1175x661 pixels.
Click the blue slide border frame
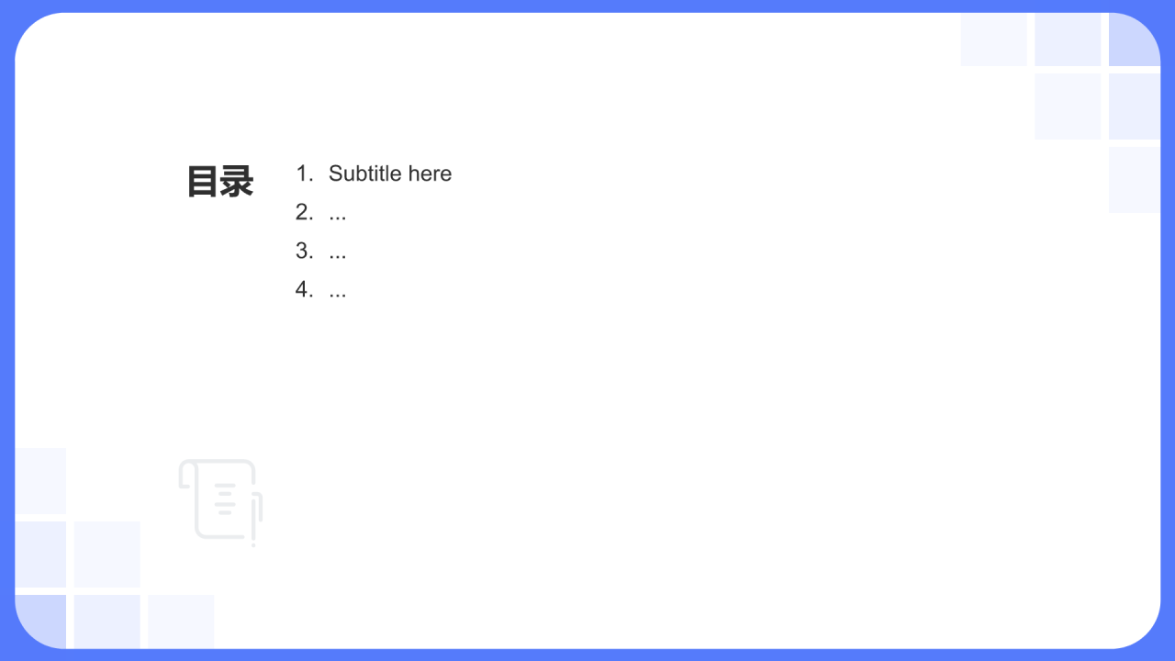pos(587,6)
